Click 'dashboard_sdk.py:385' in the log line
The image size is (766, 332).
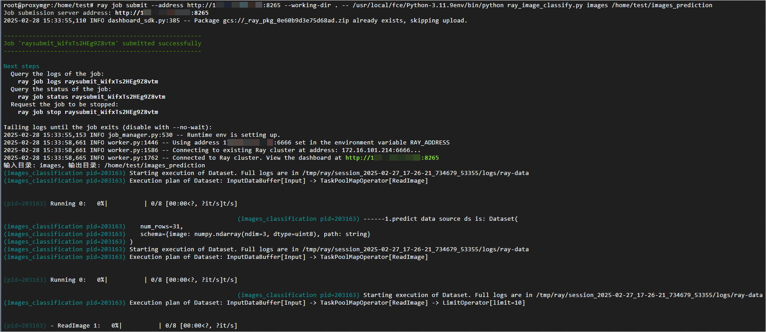[144, 21]
